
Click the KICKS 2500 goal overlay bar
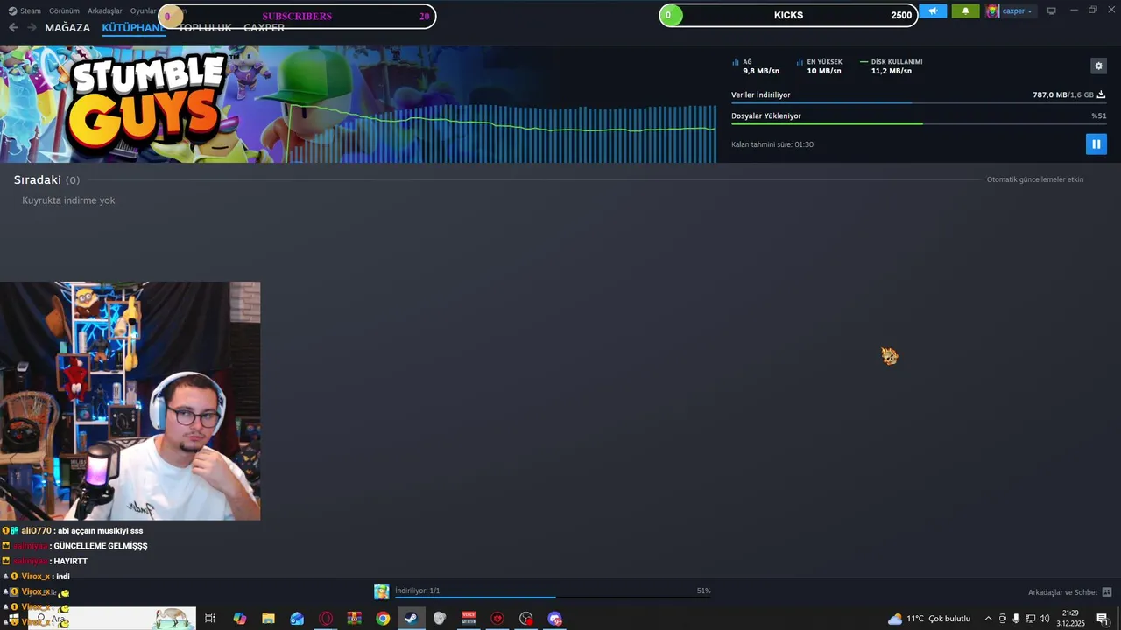(x=788, y=15)
